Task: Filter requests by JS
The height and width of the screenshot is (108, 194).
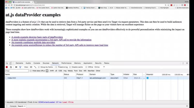Action: pos(56,71)
